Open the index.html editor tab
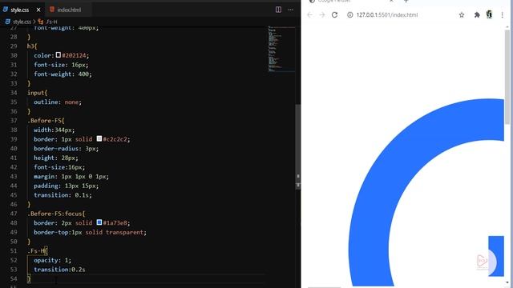The image size is (513, 288). (68, 10)
